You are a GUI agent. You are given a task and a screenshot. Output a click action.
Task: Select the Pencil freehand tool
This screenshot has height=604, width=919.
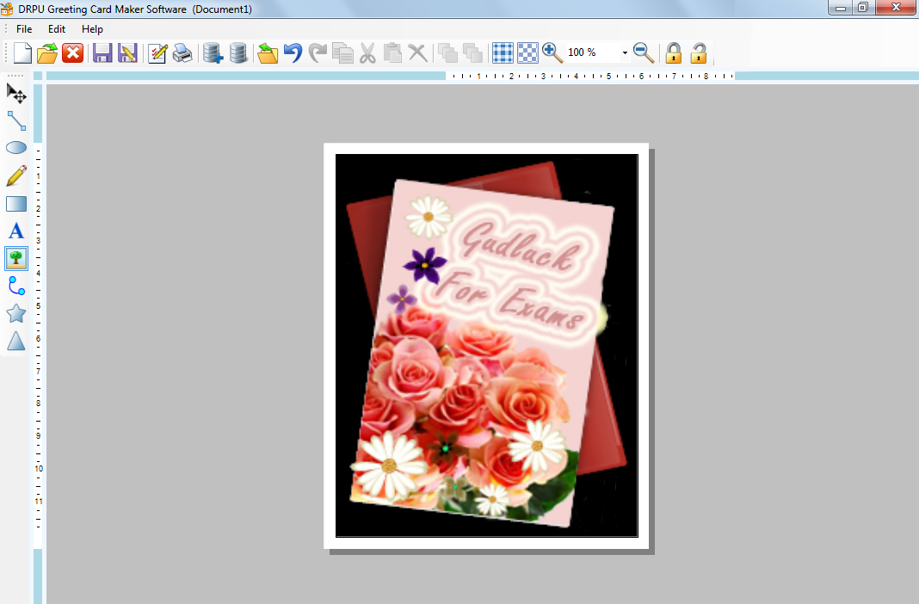pyautogui.click(x=15, y=176)
